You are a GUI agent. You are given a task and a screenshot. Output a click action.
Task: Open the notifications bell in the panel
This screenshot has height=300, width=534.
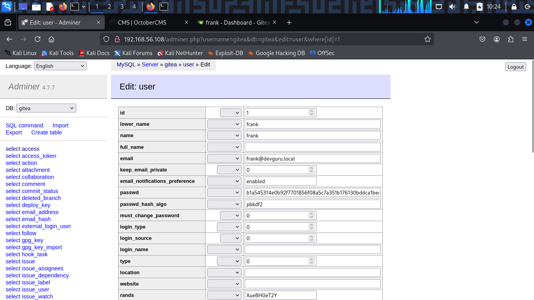(466, 7)
